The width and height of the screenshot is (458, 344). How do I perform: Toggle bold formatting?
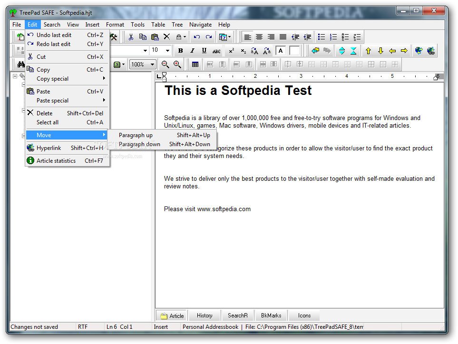tap(181, 51)
